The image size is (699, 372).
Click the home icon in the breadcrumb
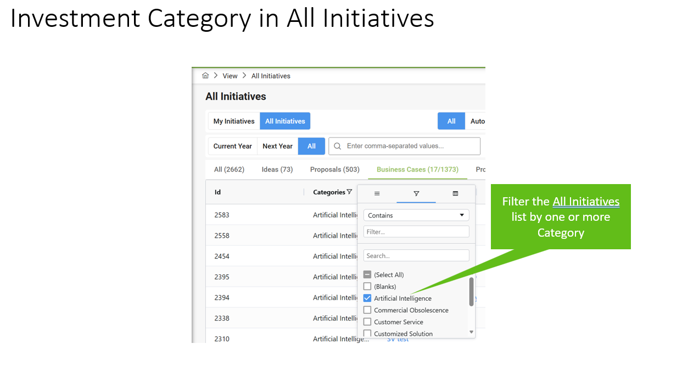(205, 76)
